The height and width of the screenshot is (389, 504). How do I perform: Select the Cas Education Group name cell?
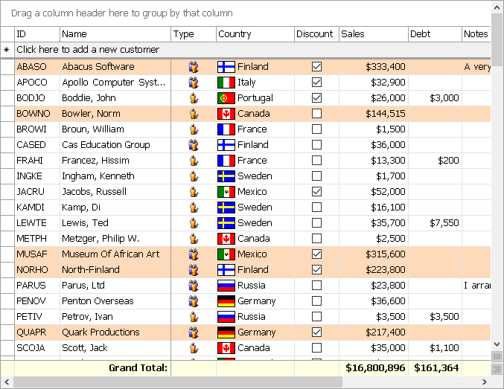[x=115, y=145]
